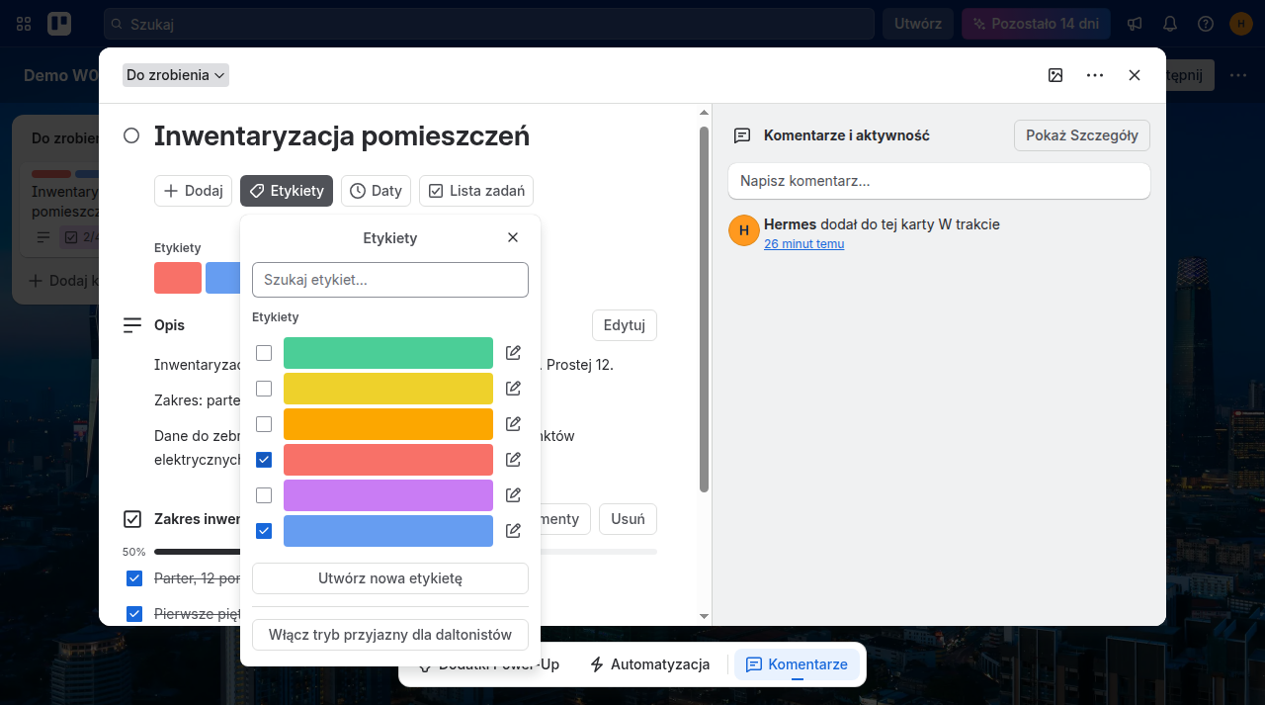Screen dimensions: 1265x705
Task: Toggle the purple label checkbox
Action: (264, 495)
